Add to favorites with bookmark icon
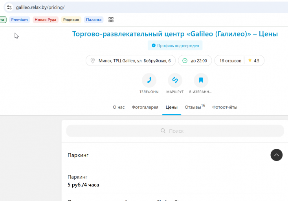The width and height of the screenshot is (288, 201). [x=201, y=80]
